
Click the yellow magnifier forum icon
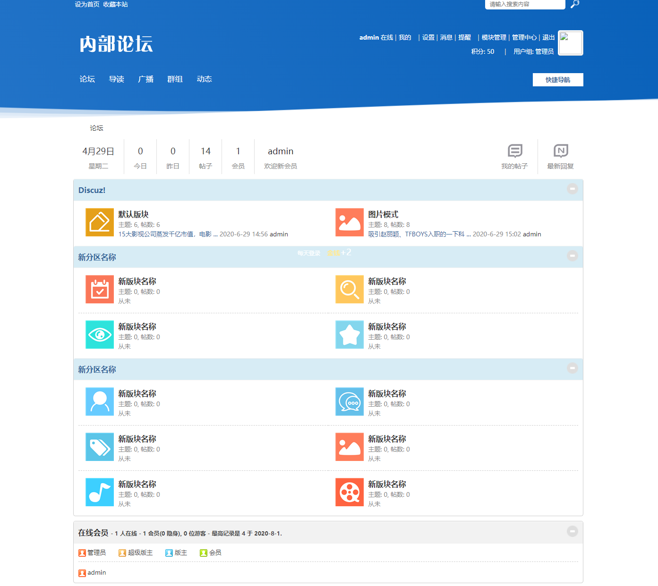point(350,289)
